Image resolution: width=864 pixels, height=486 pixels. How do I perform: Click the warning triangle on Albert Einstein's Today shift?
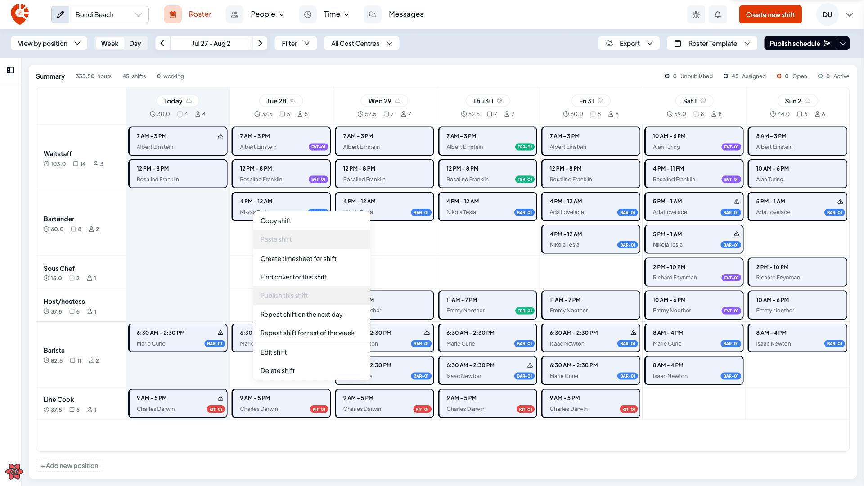220,136
